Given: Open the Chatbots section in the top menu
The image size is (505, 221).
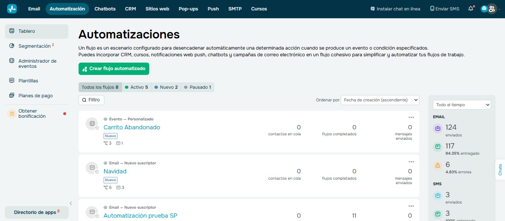Looking at the screenshot, I should pos(105,9).
